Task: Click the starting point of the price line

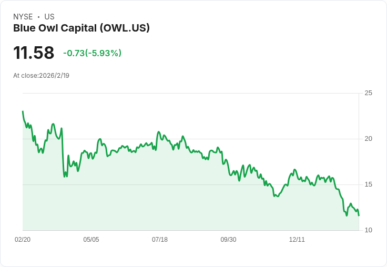Action: (23, 111)
